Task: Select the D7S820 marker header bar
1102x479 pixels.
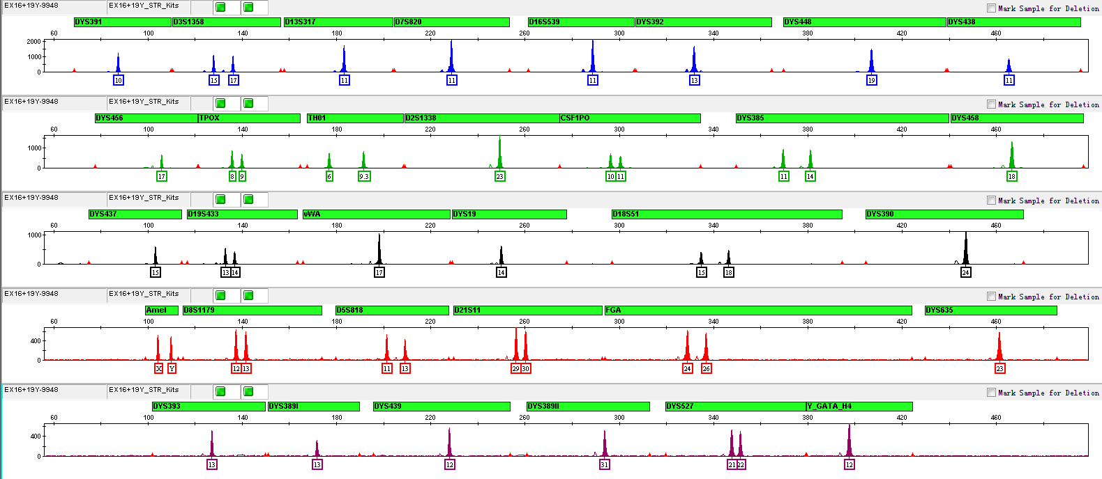Action: click(x=452, y=22)
